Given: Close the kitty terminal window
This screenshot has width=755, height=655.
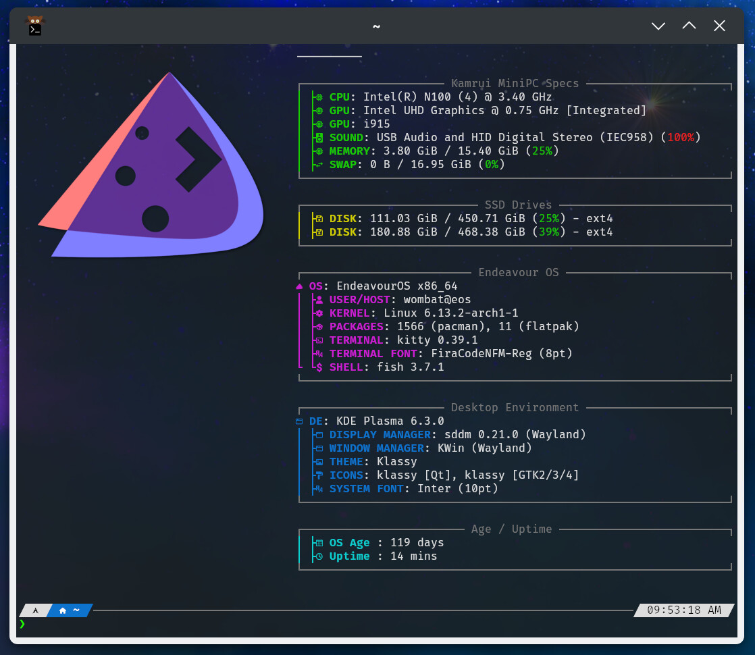Looking at the screenshot, I should 719,26.
